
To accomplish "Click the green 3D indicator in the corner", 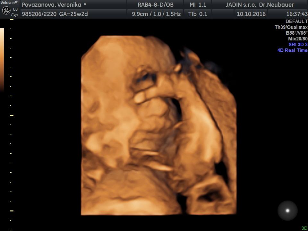I will point(304,228).
